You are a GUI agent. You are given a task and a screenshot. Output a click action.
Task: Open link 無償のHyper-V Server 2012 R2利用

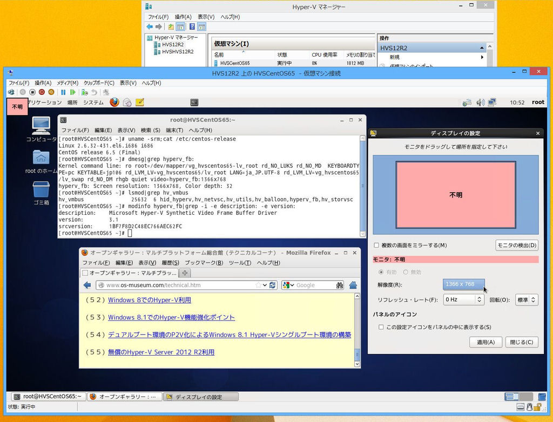click(161, 352)
